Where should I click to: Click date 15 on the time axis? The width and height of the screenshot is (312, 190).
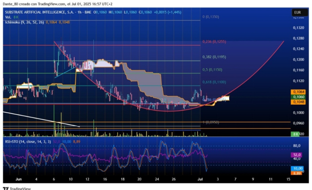click(288, 179)
